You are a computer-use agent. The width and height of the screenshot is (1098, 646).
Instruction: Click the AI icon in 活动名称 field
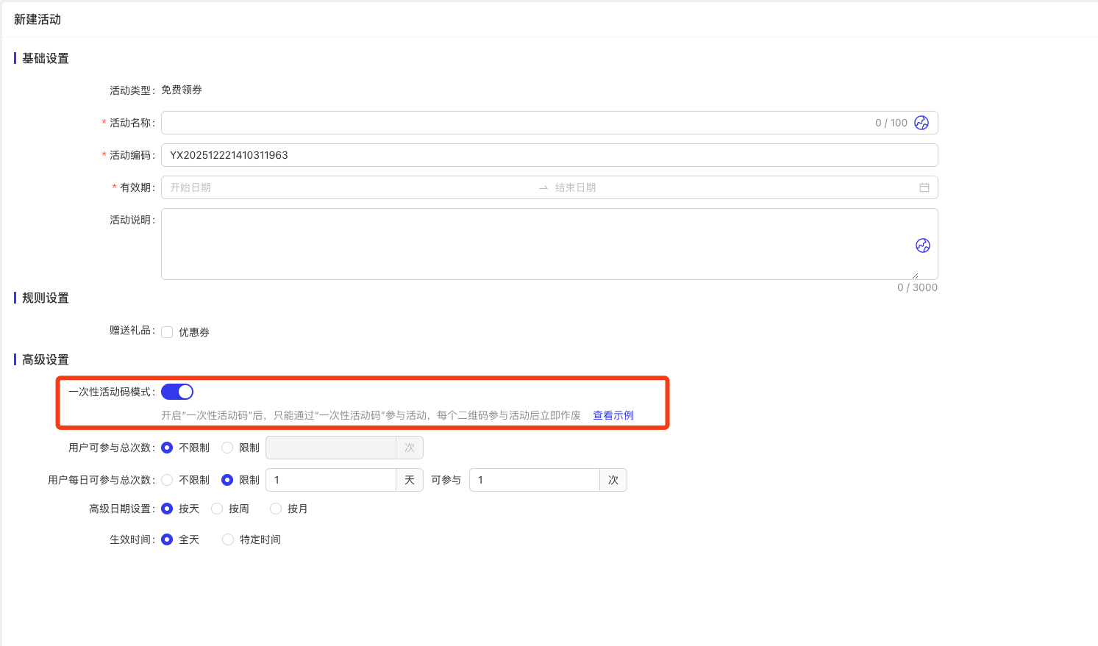(921, 123)
